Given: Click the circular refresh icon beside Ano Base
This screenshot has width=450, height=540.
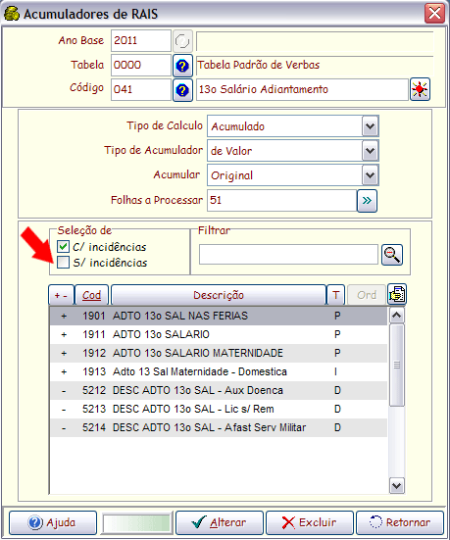Looking at the screenshot, I should coord(182,41).
